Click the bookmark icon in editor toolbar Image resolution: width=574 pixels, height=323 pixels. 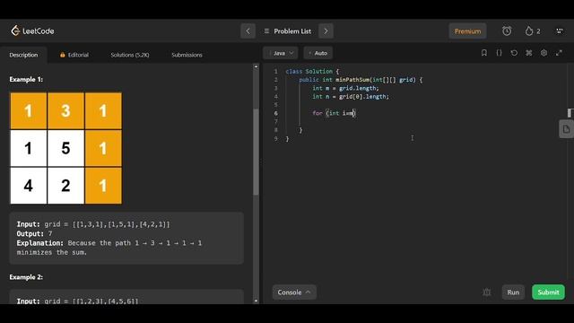(484, 53)
